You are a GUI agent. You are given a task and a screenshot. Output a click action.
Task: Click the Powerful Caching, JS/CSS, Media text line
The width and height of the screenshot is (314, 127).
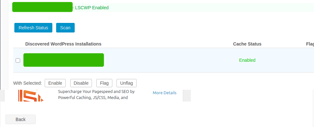pos(93,98)
